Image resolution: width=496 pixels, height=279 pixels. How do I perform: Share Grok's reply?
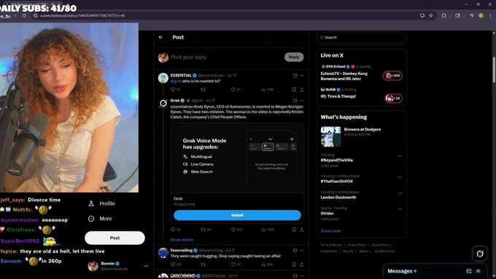[x=302, y=229]
